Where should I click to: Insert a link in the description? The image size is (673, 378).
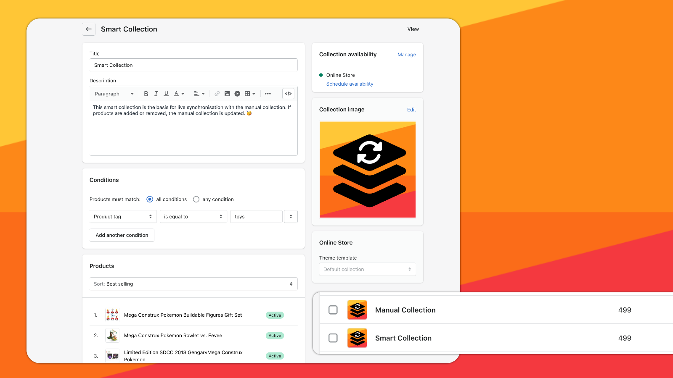pos(217,94)
